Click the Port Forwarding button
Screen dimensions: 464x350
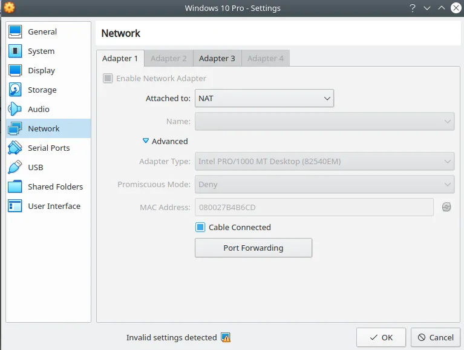[x=253, y=248]
